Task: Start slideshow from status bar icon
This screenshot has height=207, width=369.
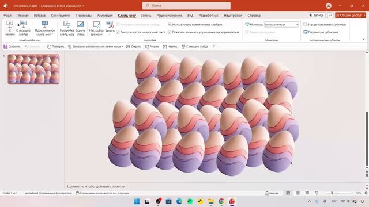Action: point(317,193)
